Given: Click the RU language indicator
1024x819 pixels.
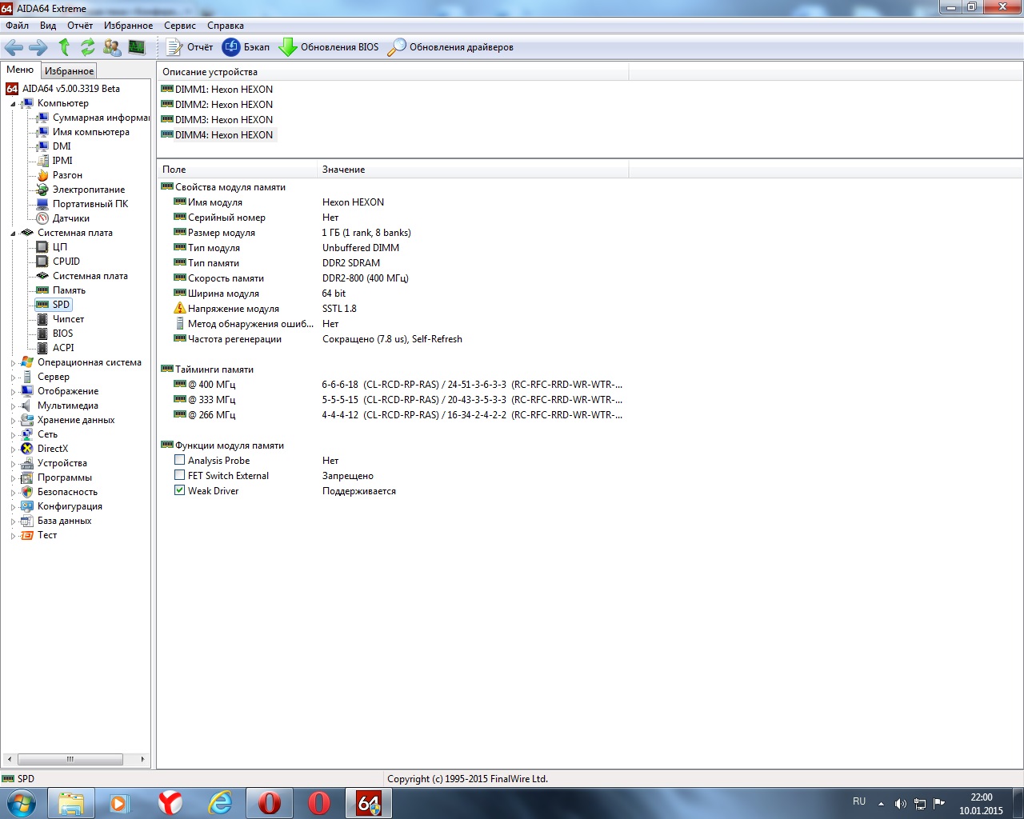Looking at the screenshot, I should [859, 801].
